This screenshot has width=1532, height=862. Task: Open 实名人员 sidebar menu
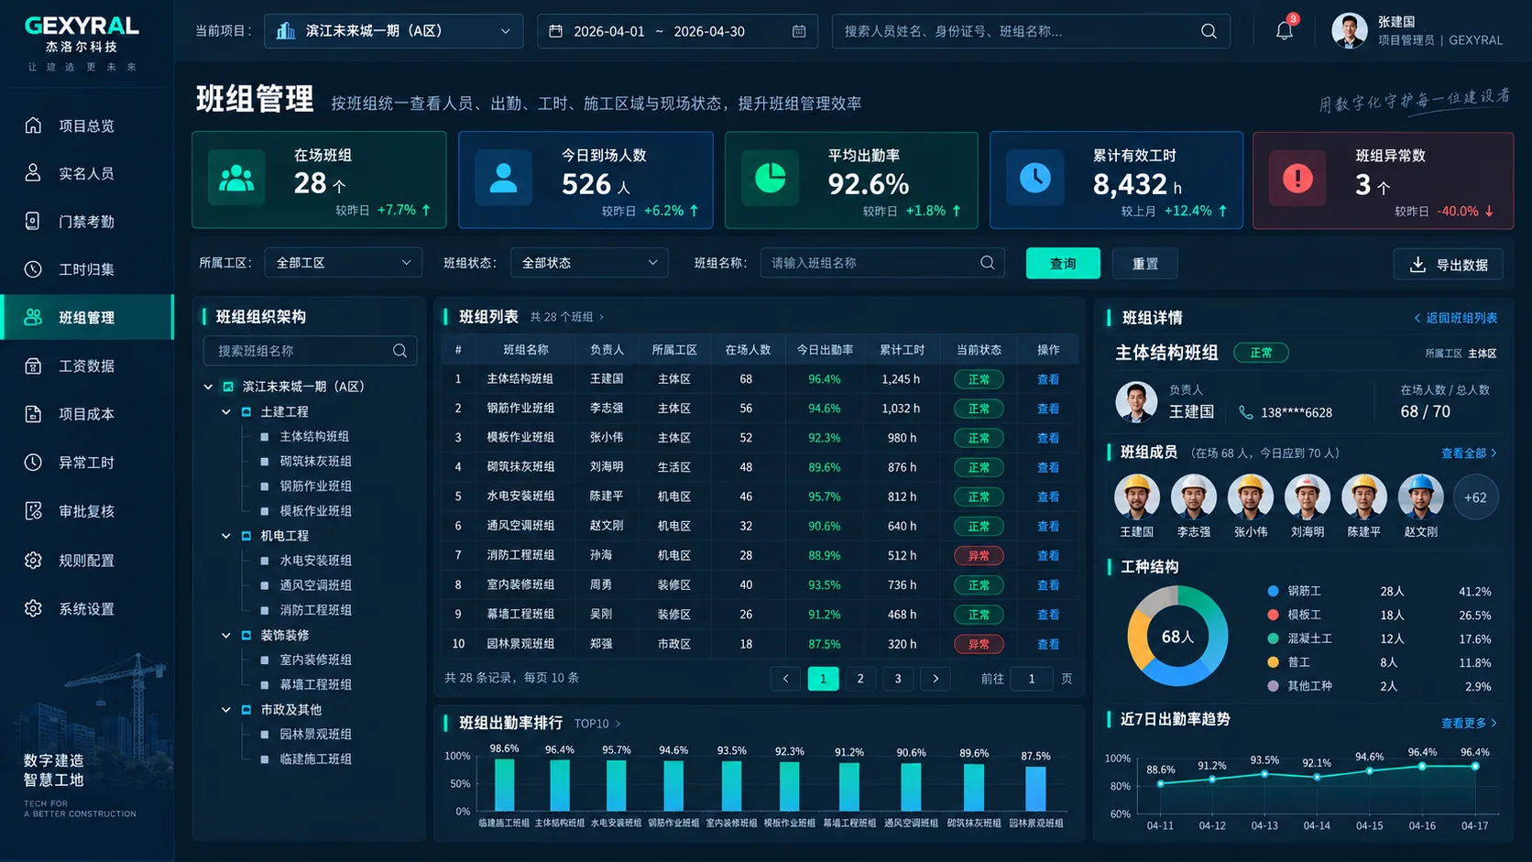point(86,173)
